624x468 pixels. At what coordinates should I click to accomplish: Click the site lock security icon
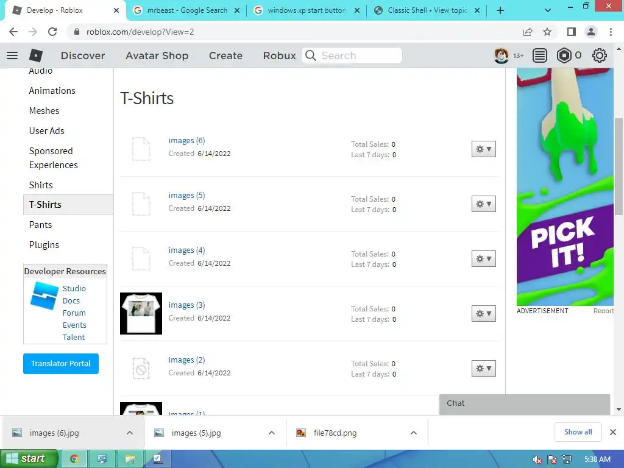point(77,32)
